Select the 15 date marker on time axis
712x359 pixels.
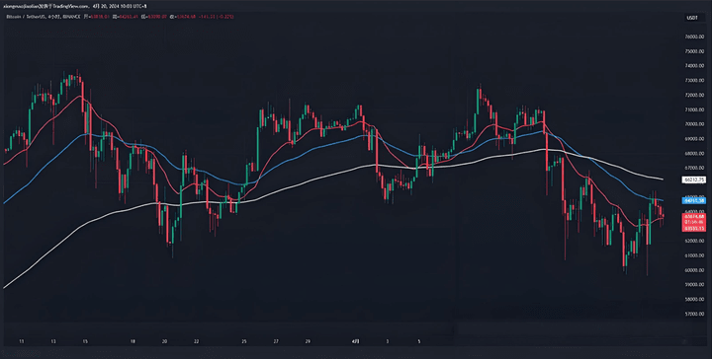point(85,341)
